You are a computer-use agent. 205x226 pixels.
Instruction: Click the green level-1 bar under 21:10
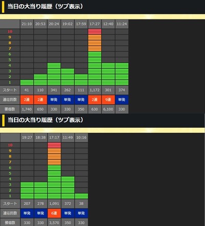point(27,83)
